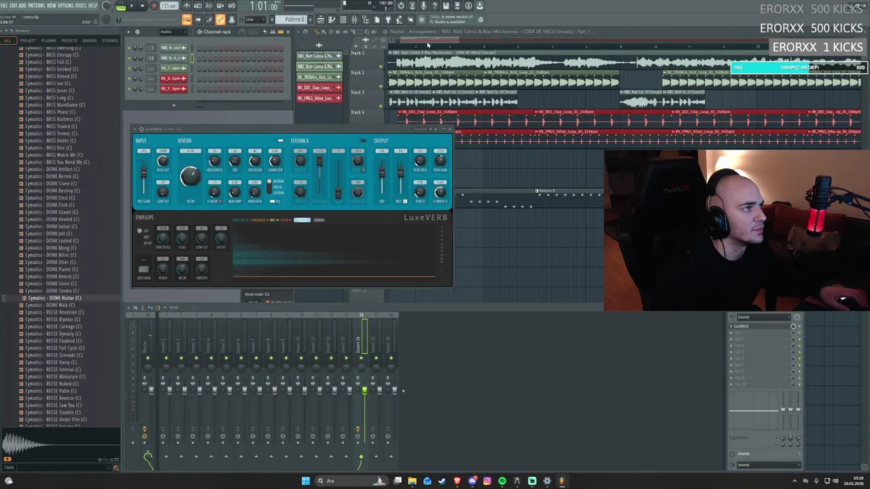Click the tempo field showing 135
Image resolution: width=870 pixels, height=489 pixels.
coord(169,6)
